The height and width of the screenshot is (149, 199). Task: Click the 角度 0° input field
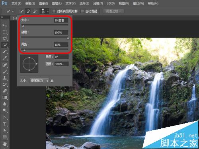62,57
